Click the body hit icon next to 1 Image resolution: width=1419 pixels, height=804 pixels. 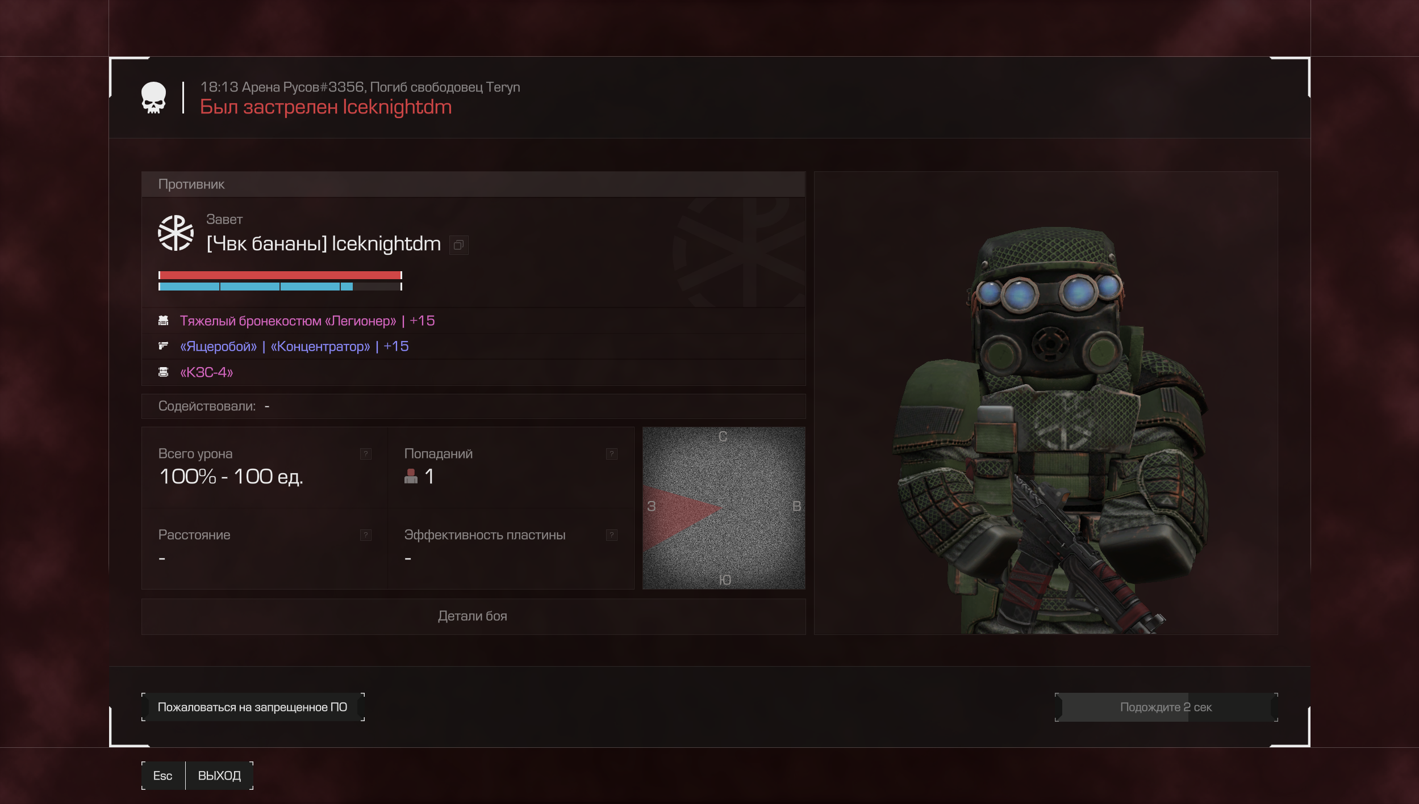tap(411, 476)
